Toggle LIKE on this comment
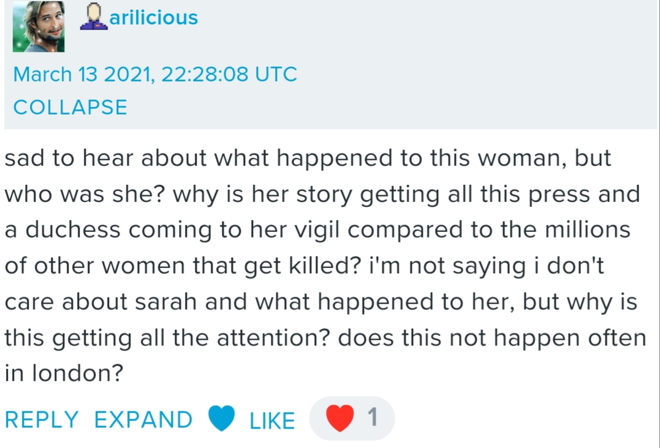The height and width of the screenshot is (448, 660). (x=272, y=420)
